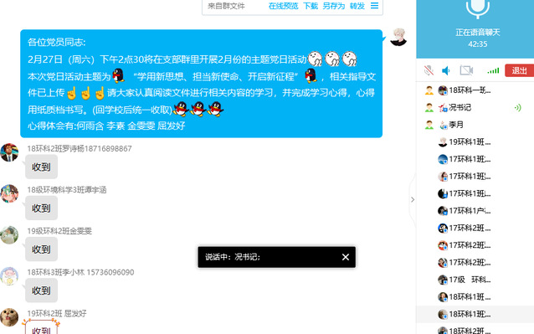534x334 pixels.
Task: Click the cat avatar of 屈发好
Action: pyautogui.click(x=9, y=317)
